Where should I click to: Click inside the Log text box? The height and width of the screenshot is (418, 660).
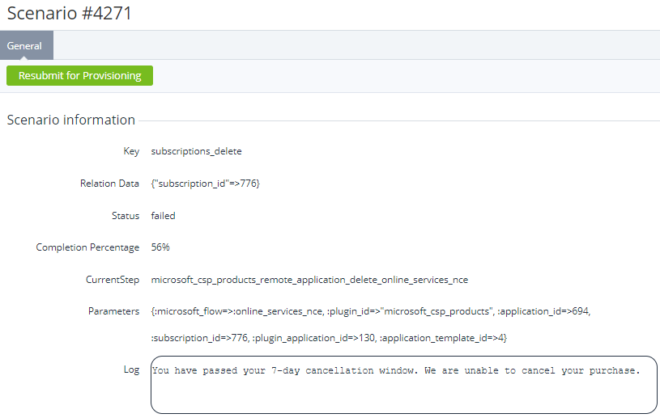tap(403, 385)
